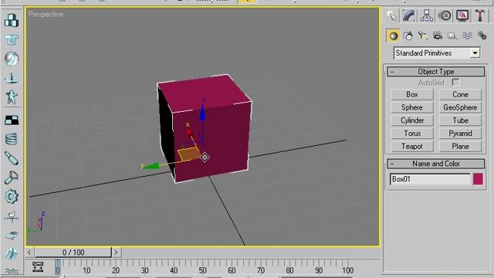This screenshot has height=278, width=494.
Task: Click the reactor Cloth Collection shirt icon
Action: [x=12, y=39]
